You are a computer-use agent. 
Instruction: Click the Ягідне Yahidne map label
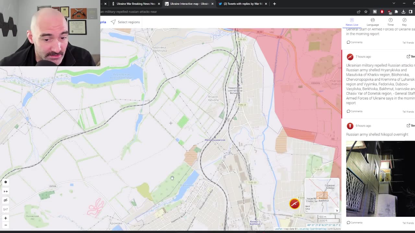[213, 98]
